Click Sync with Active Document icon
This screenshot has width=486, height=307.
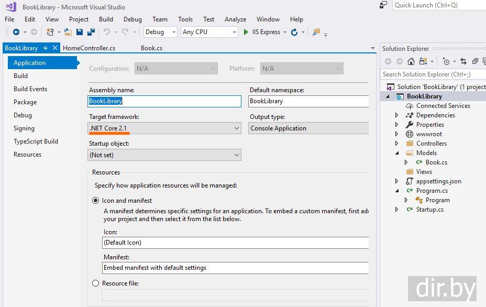[x=463, y=61]
